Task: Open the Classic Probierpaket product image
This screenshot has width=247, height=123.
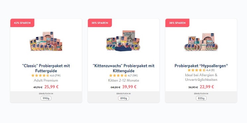Action: tap(46, 41)
